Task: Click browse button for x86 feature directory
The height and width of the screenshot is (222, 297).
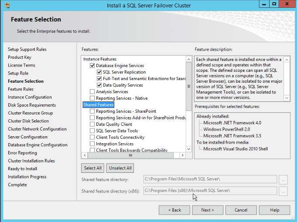Action: click(x=283, y=191)
